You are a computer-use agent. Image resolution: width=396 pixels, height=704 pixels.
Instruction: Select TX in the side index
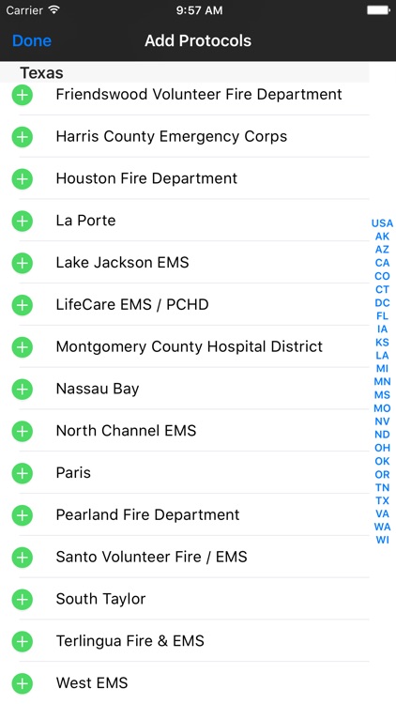click(382, 500)
